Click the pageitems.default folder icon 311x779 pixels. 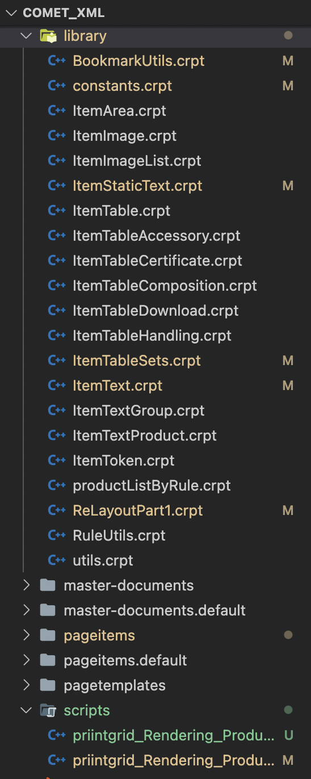[x=48, y=660]
